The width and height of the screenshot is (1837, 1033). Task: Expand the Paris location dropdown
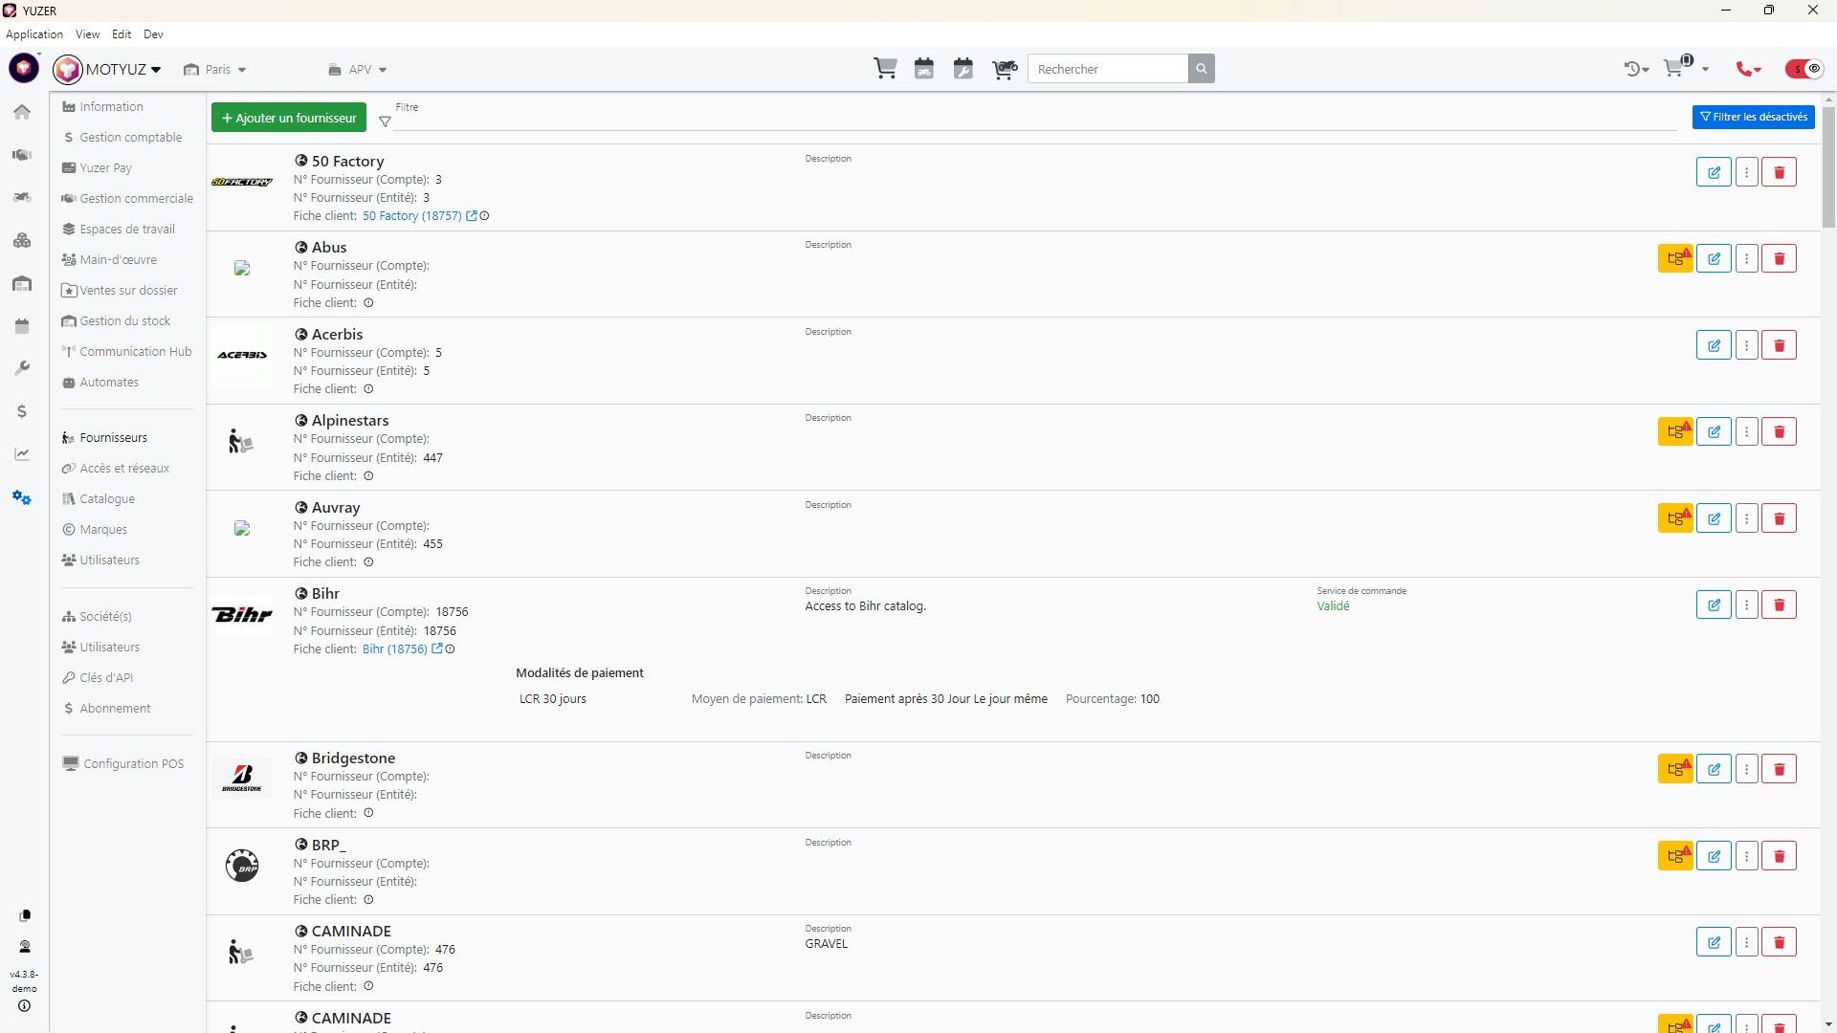[216, 70]
